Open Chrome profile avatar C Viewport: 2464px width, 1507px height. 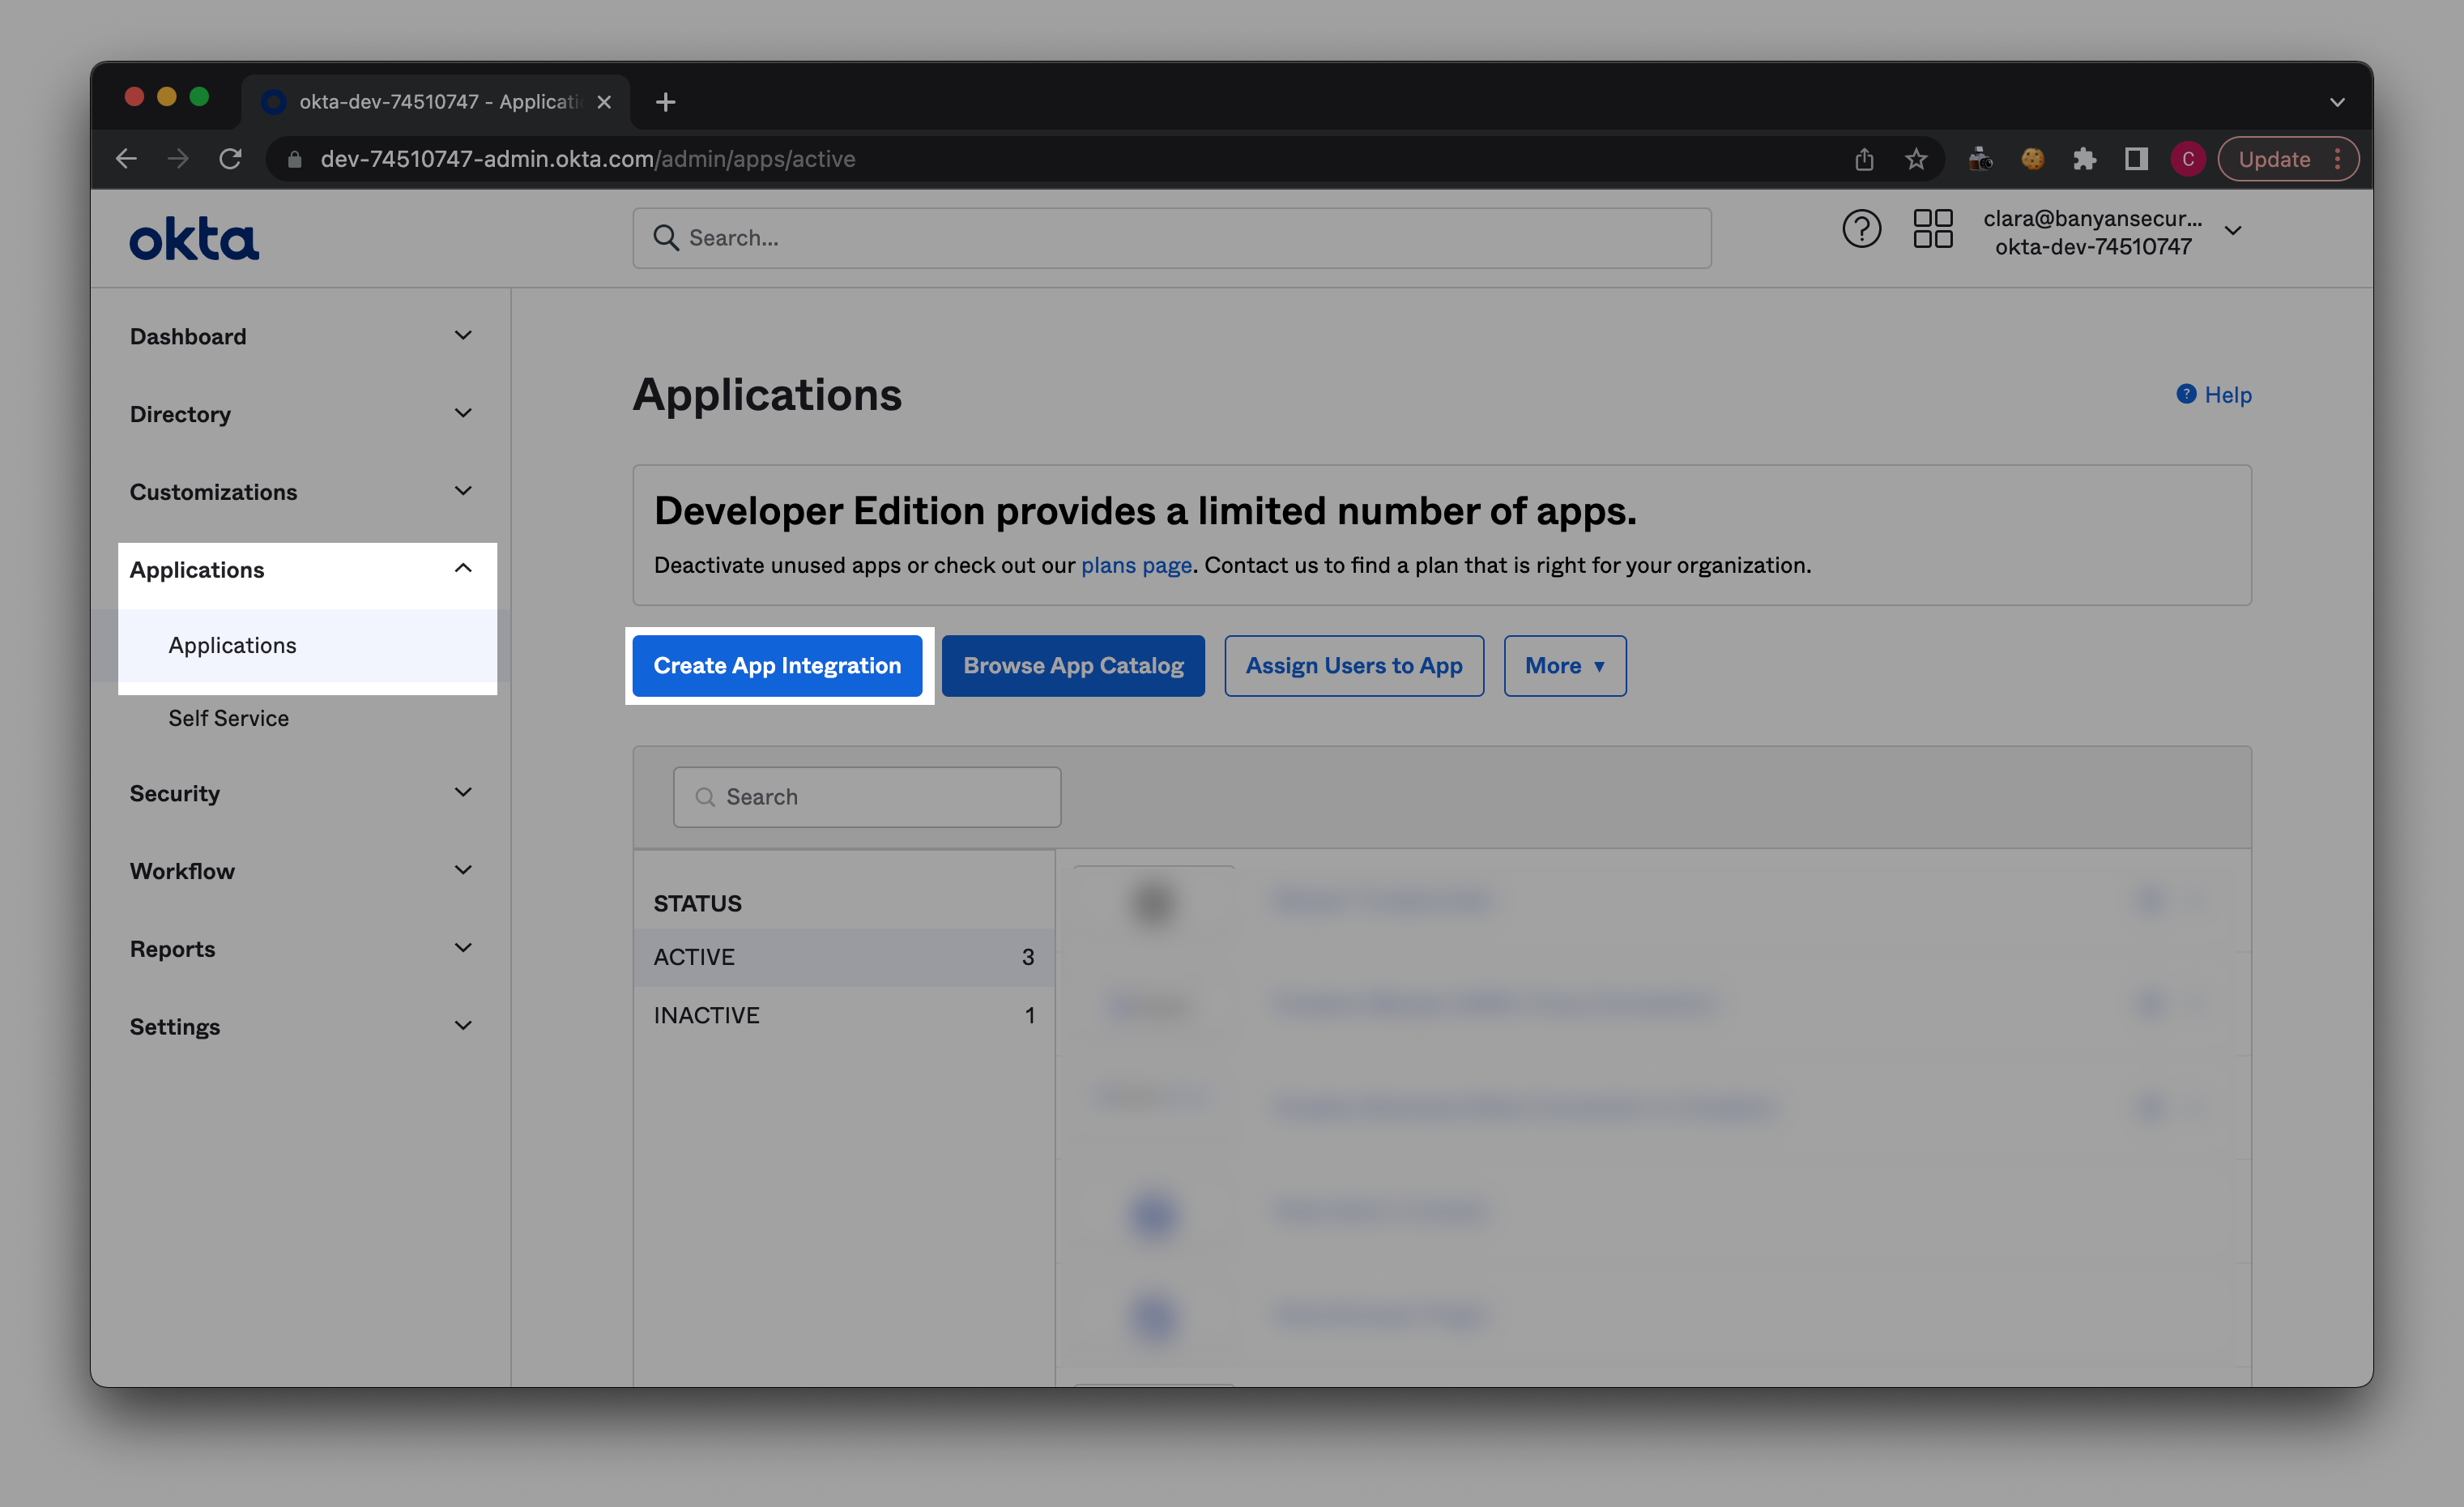click(x=2188, y=159)
